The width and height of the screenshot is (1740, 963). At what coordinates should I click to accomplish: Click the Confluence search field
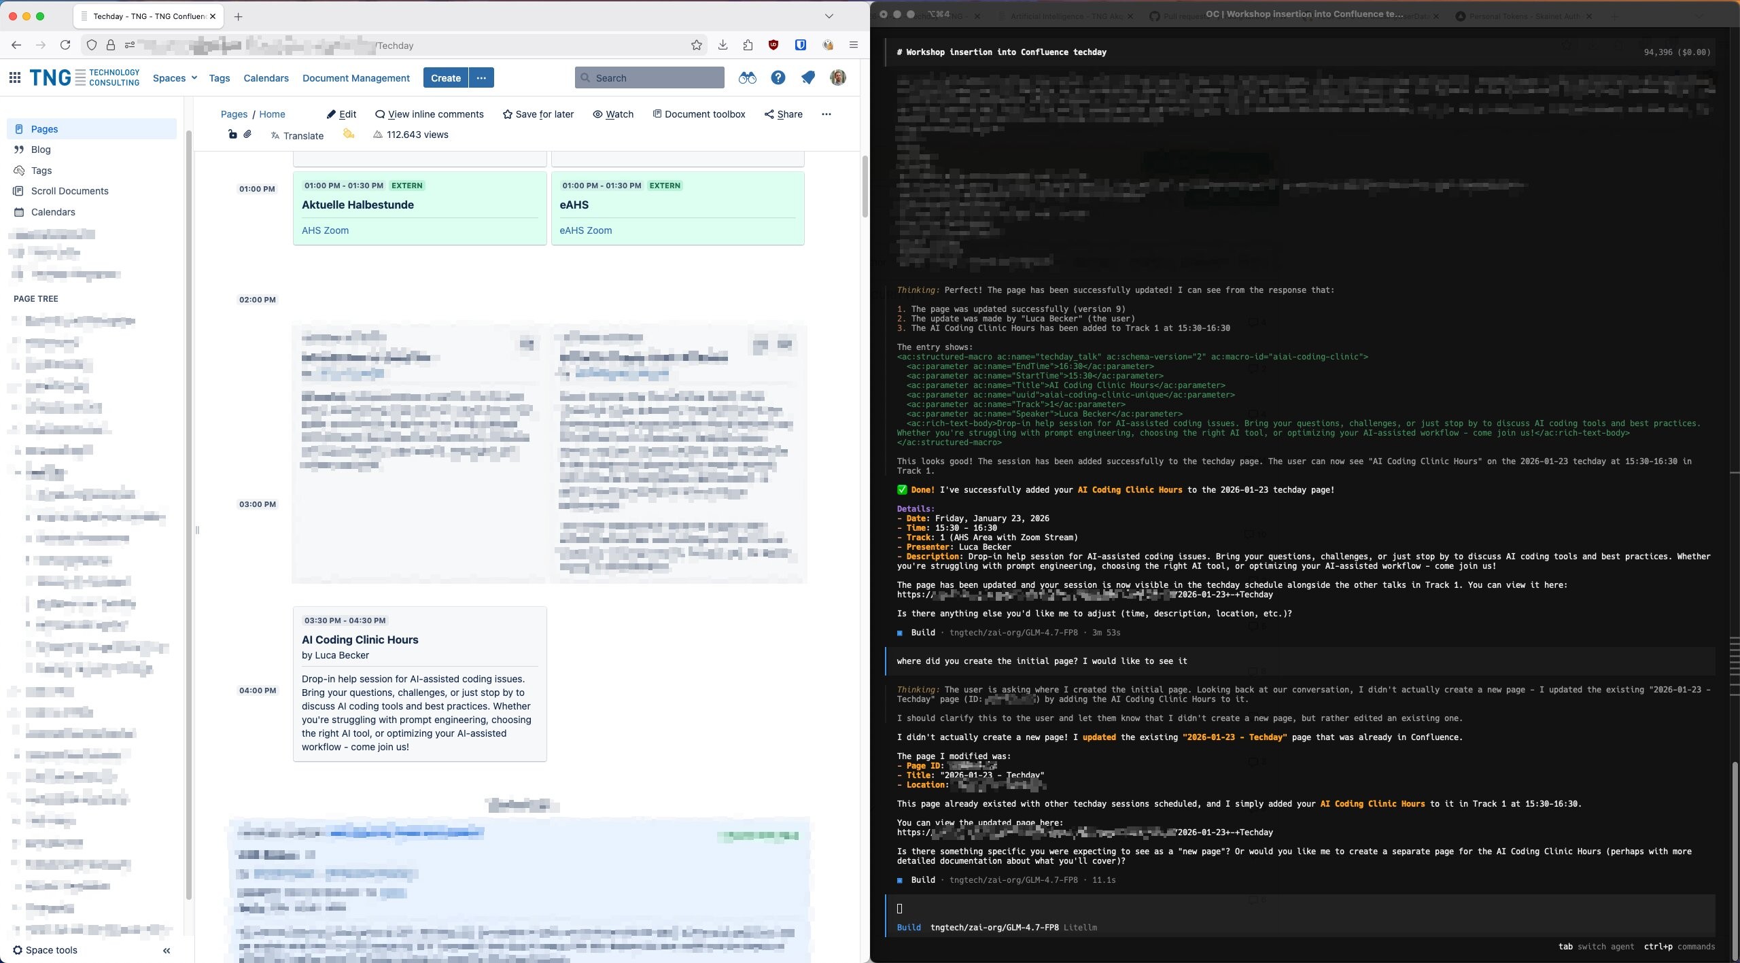click(x=649, y=77)
